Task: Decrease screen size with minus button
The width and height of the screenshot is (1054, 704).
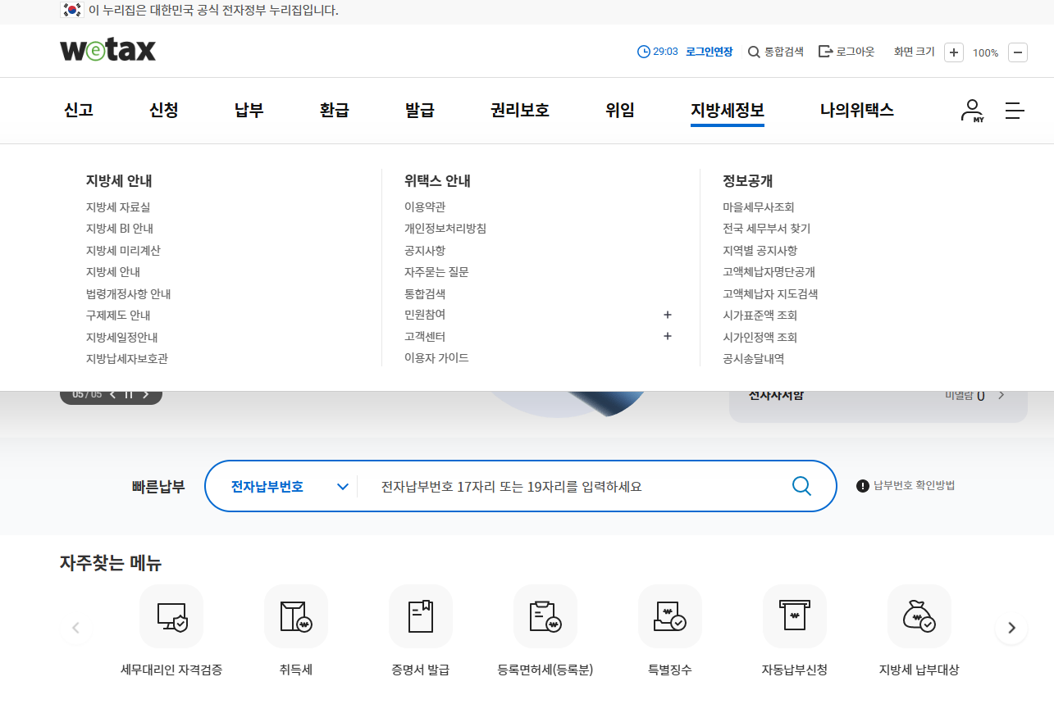Action: 1017,52
